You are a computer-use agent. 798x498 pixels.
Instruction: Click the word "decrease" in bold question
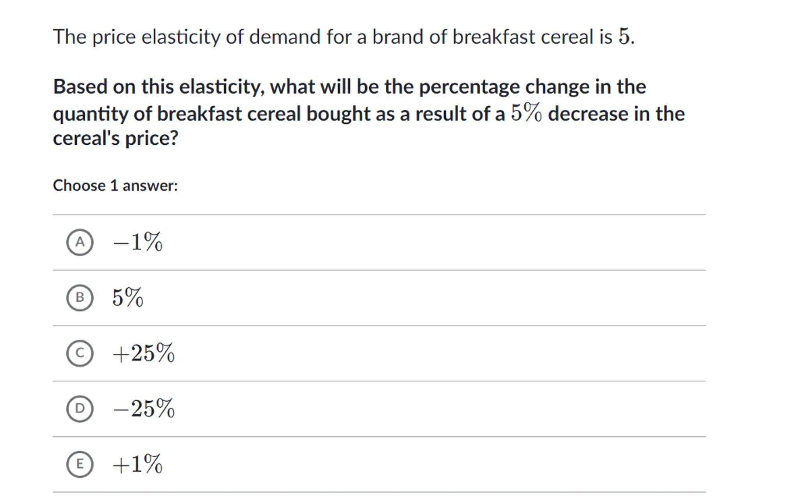[588, 114]
